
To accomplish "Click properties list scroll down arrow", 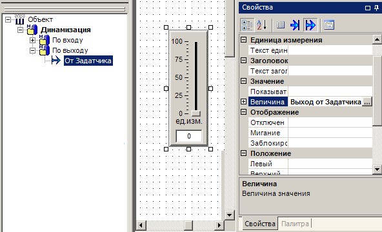I will tap(377, 169).
